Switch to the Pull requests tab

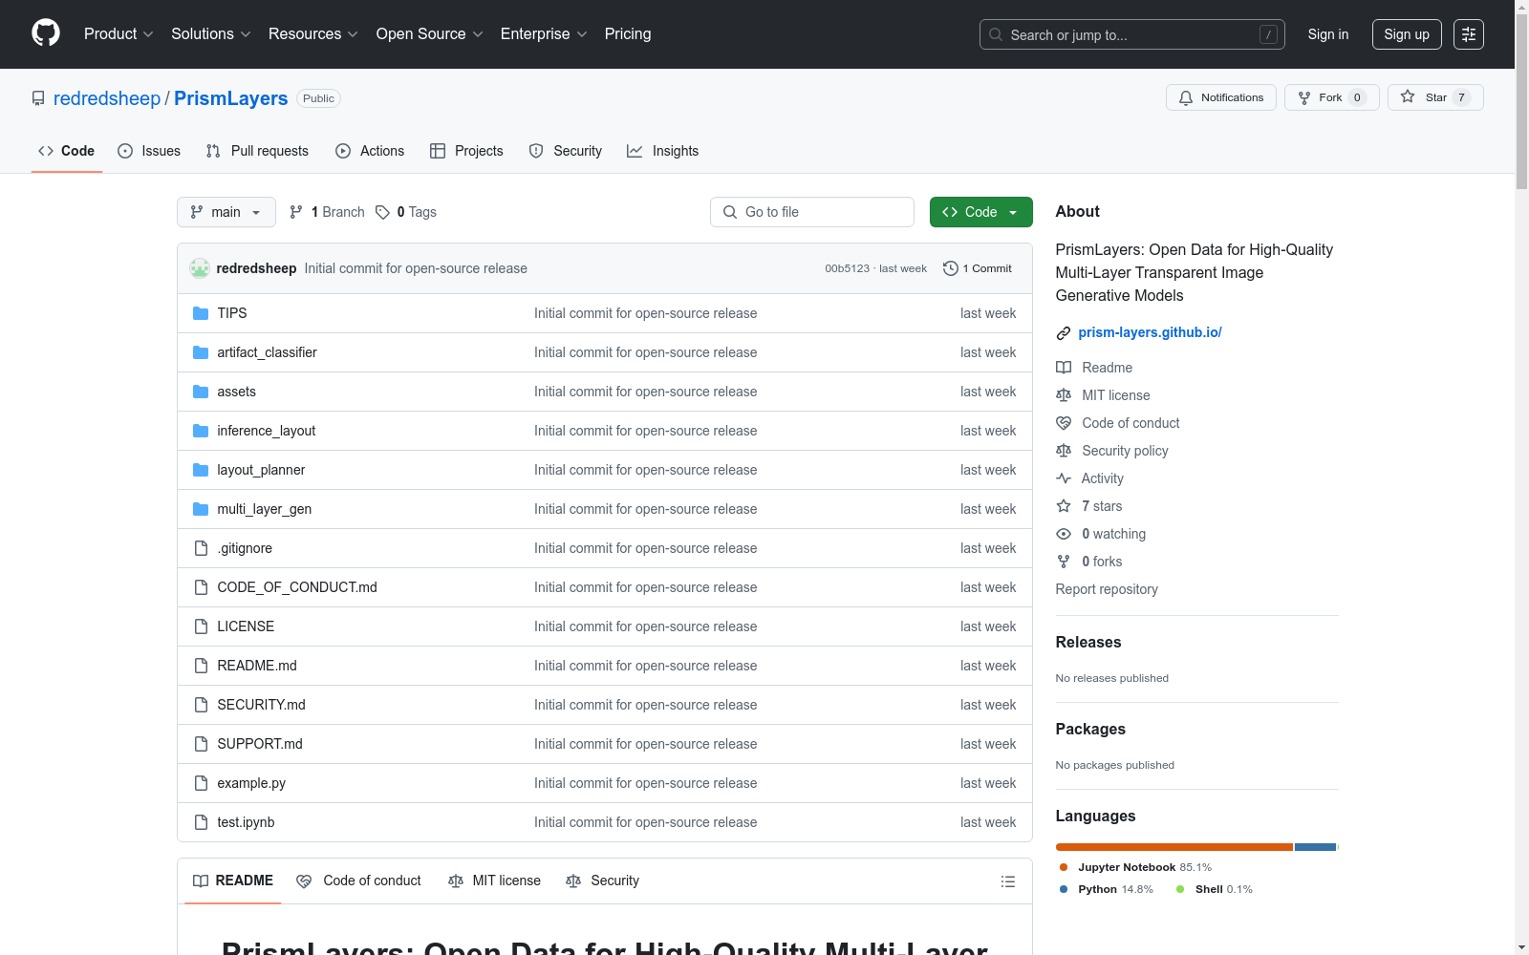tap(257, 151)
